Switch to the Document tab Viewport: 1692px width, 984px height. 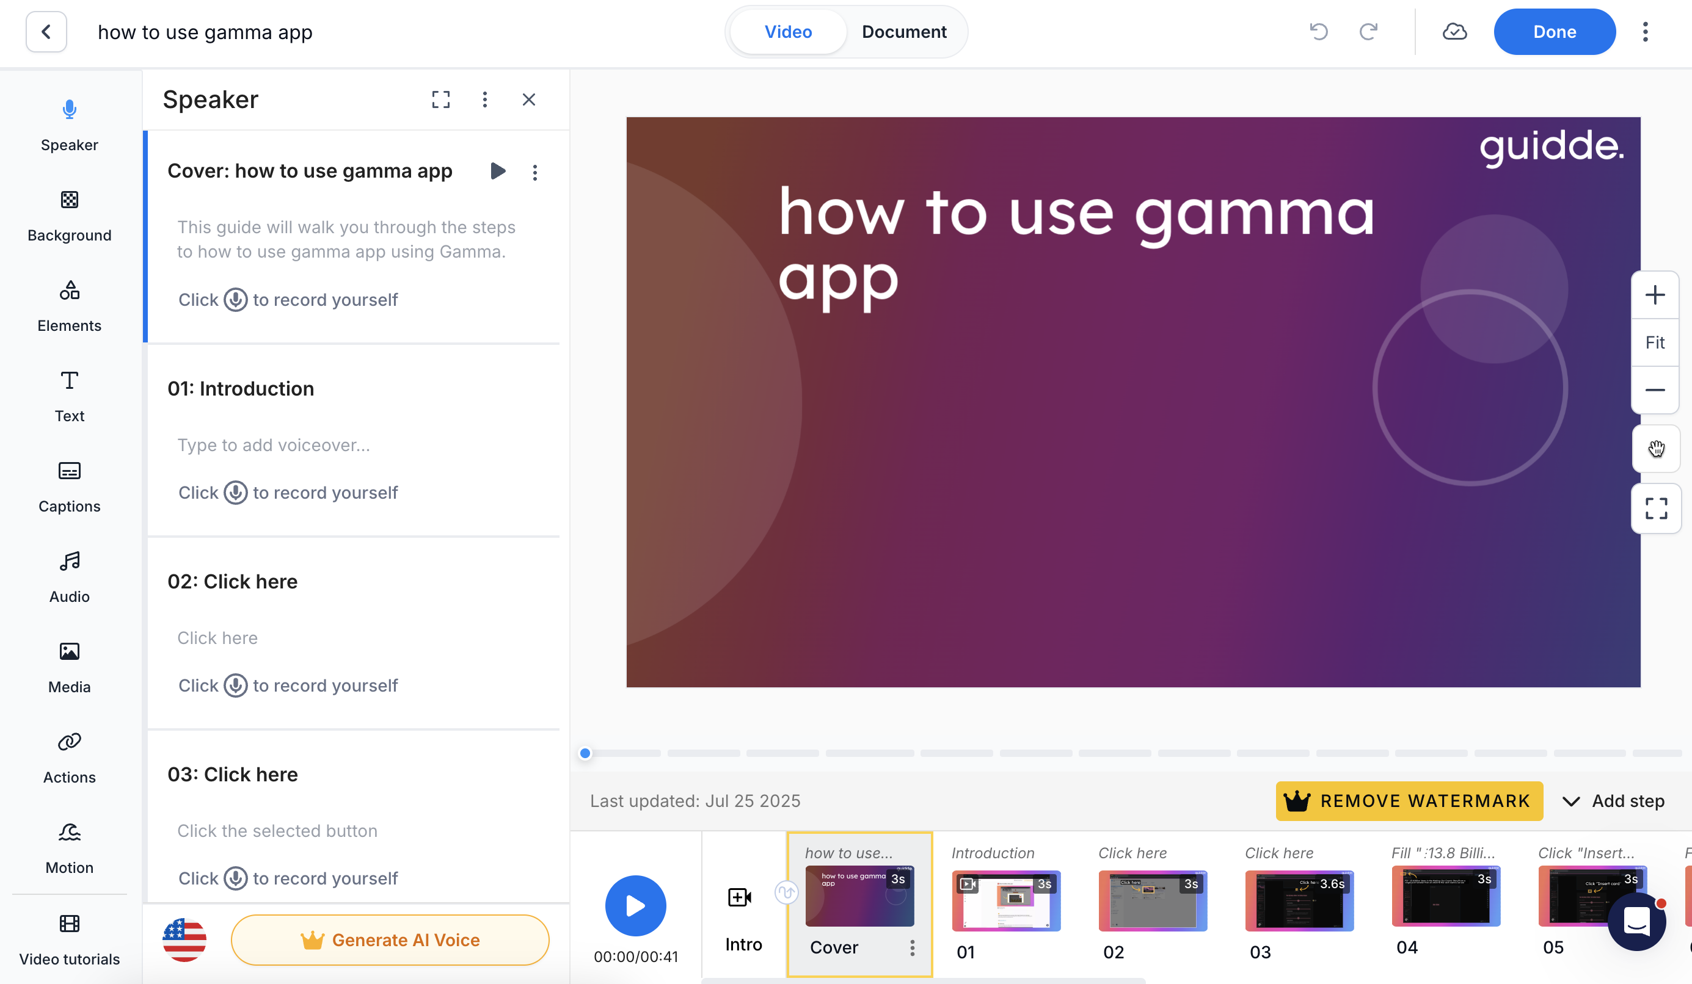[904, 32]
